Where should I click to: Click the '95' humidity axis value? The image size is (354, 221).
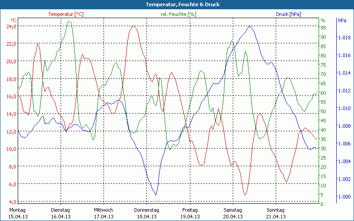click(x=323, y=28)
